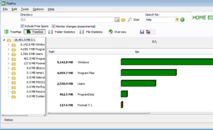The height and width of the screenshot is (130, 213).
Task: Click folder icon of 0.0 MB PerfLogs row
Action: tap(14, 87)
